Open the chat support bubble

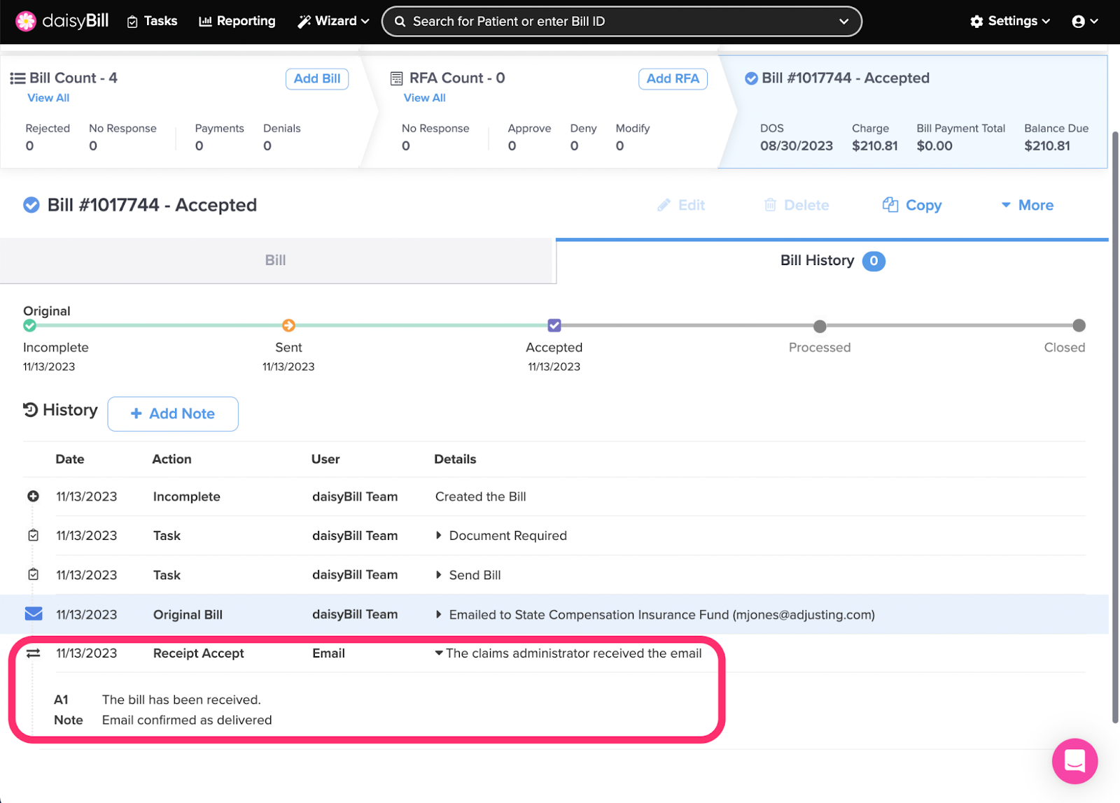(1074, 761)
